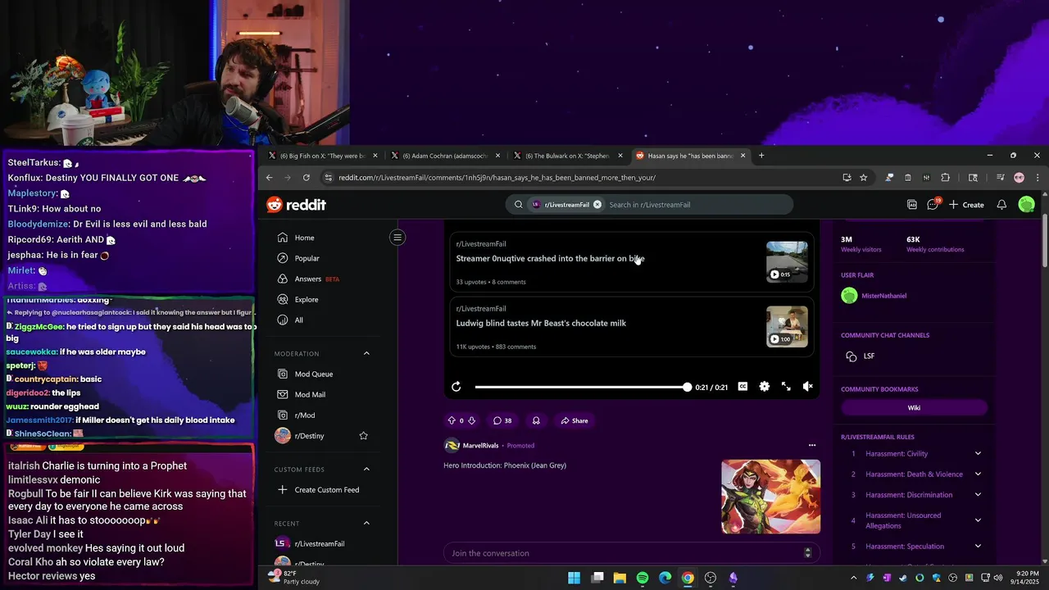
Task: Reload the Reddit page
Action: 306,177
